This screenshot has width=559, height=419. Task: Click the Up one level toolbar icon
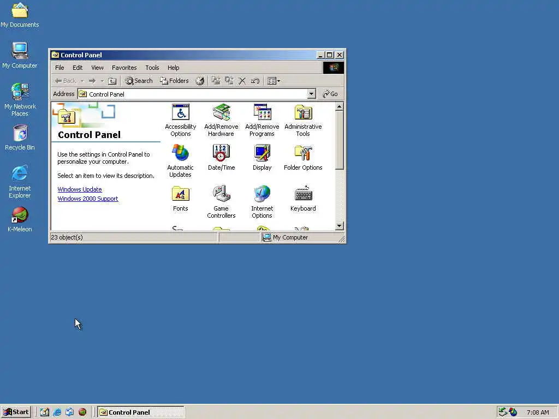point(112,81)
